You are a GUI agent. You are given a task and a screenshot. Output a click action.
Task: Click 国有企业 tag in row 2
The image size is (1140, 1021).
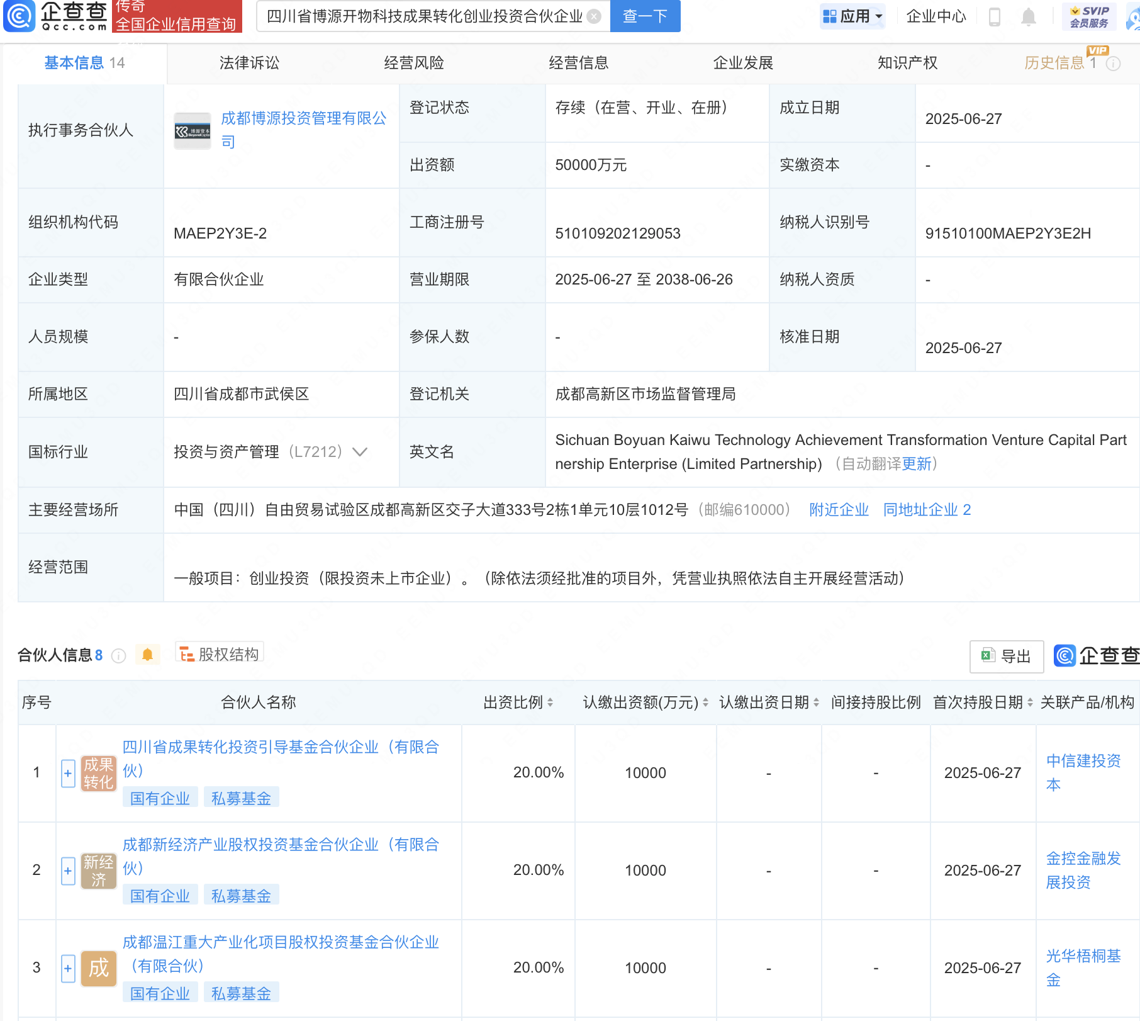tap(160, 896)
